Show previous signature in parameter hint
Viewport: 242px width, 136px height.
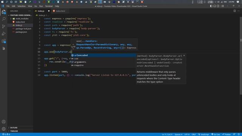click(x=73, y=44)
